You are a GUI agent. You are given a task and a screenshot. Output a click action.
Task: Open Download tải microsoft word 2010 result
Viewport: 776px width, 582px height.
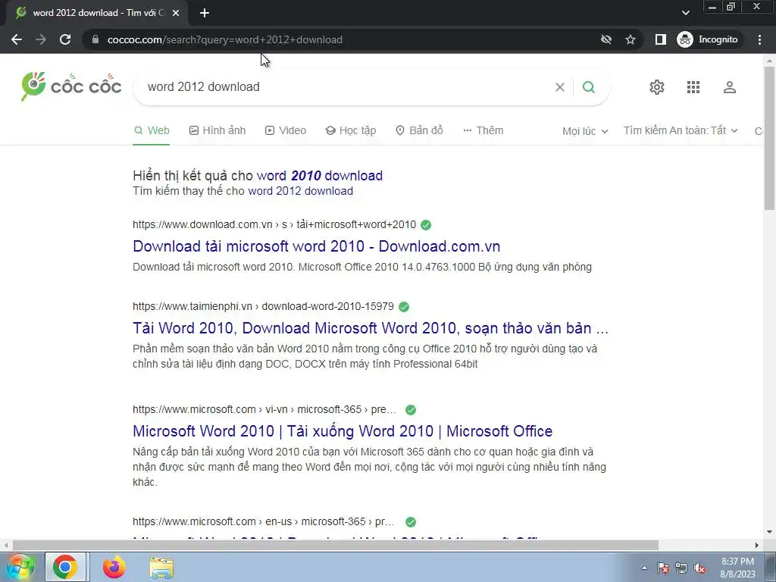[x=316, y=246]
